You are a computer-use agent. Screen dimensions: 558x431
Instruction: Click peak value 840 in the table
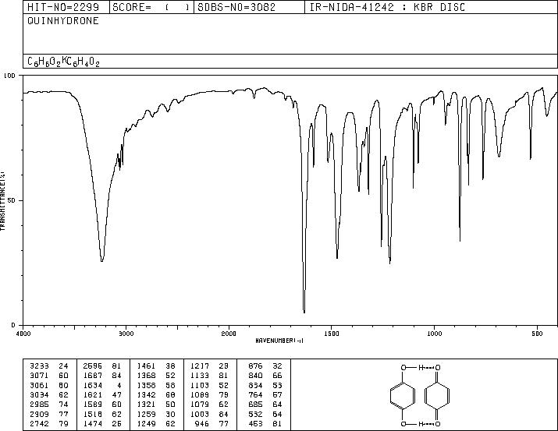tap(255, 376)
